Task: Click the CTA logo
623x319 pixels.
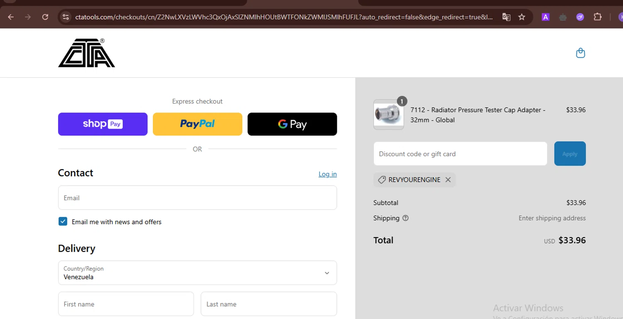Action: point(86,53)
